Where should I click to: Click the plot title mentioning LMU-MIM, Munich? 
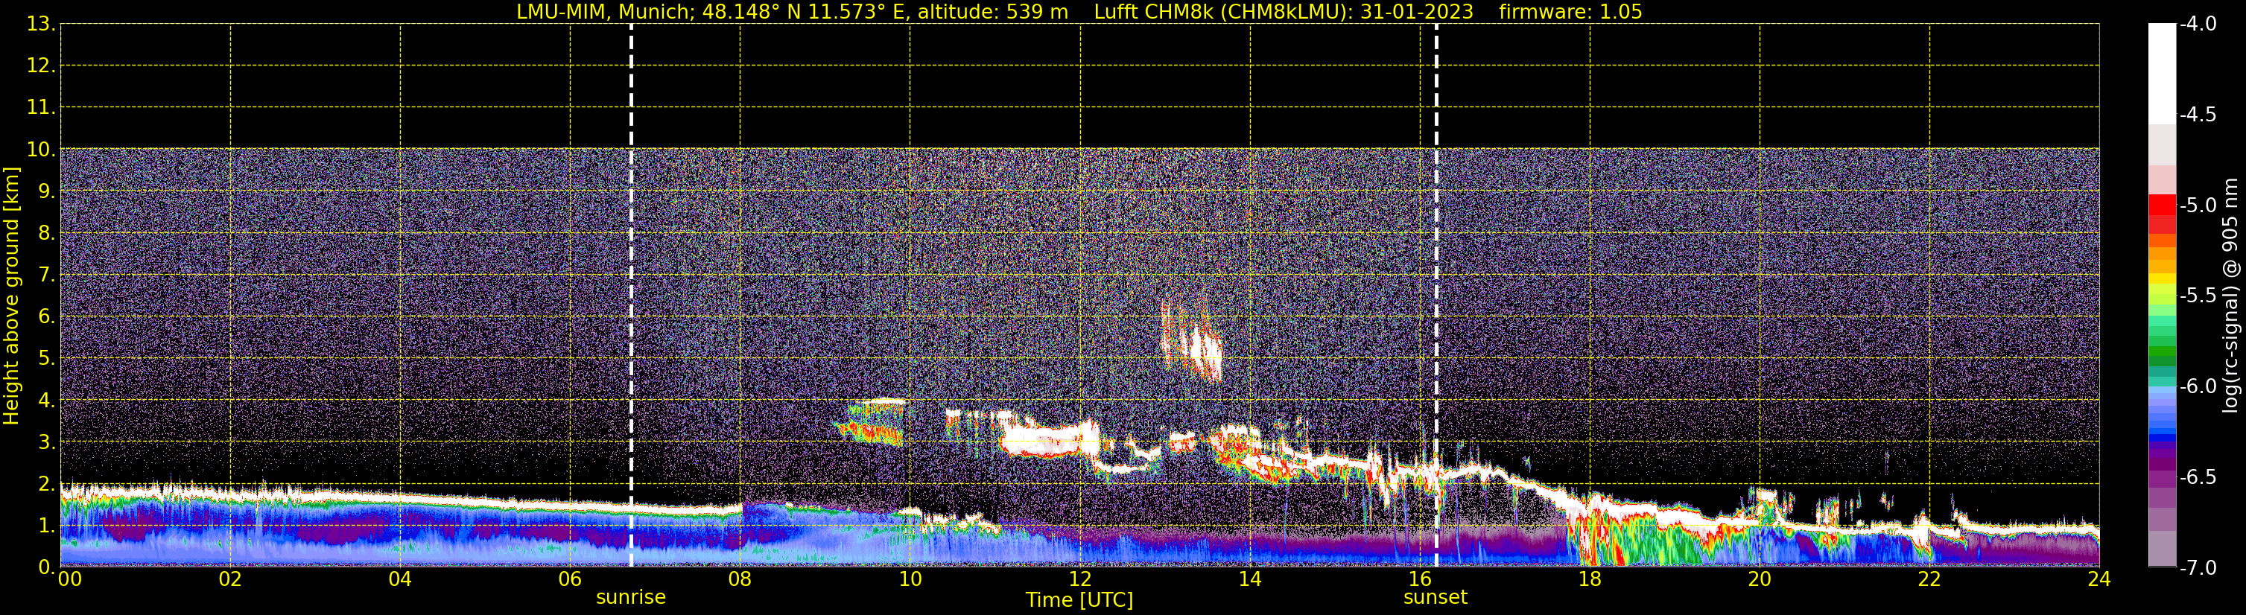point(1079,11)
